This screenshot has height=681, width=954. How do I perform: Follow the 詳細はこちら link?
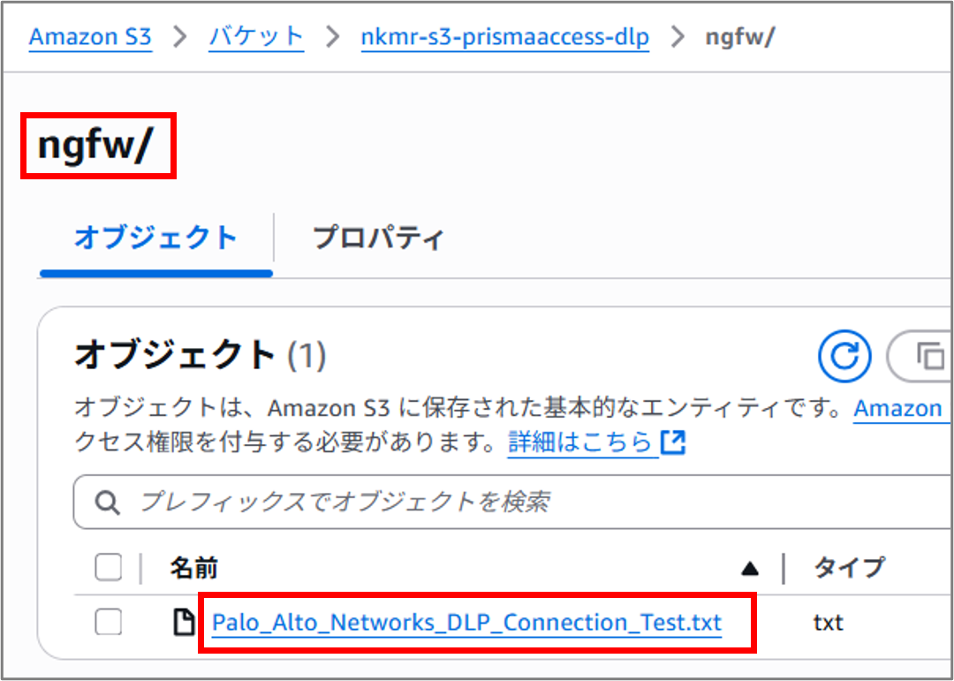[x=579, y=443]
